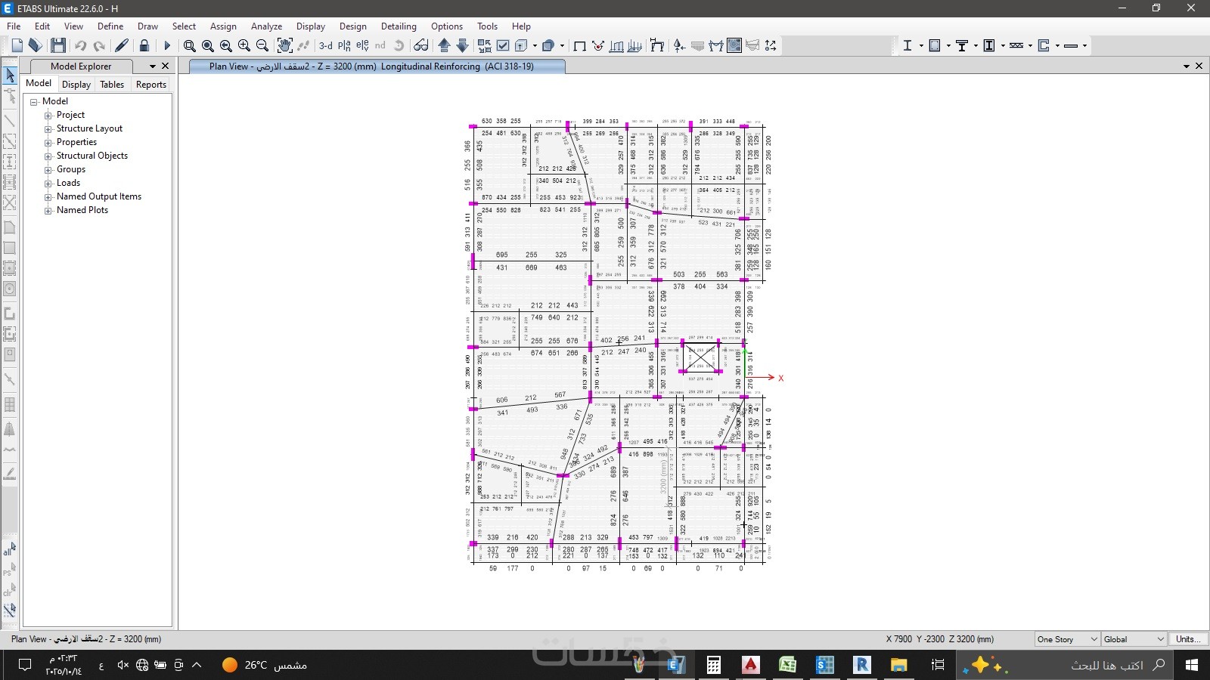
Task: Click the Save model icon
Action: (58, 45)
